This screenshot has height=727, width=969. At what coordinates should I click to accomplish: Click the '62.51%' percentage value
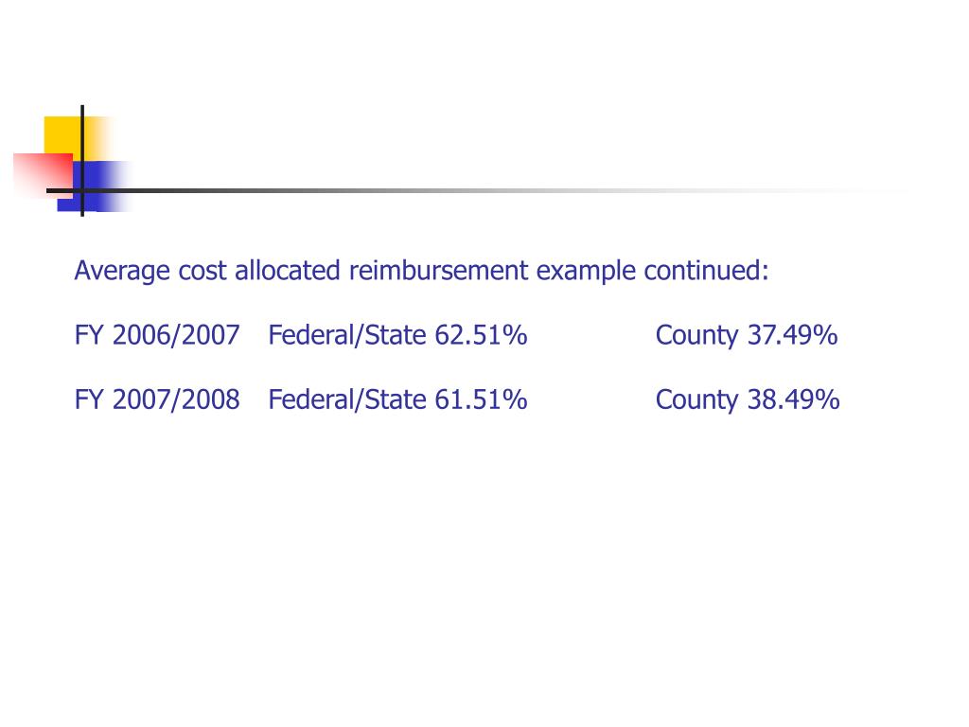click(x=481, y=335)
